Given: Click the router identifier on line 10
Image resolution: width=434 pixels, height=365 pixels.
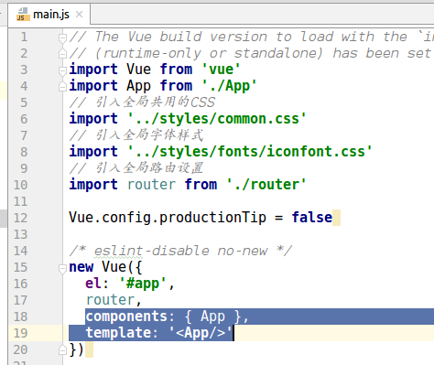Looking at the screenshot, I should click(151, 185).
